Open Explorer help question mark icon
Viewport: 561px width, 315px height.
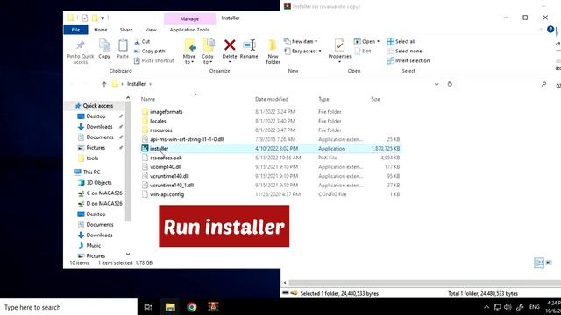coord(550,29)
